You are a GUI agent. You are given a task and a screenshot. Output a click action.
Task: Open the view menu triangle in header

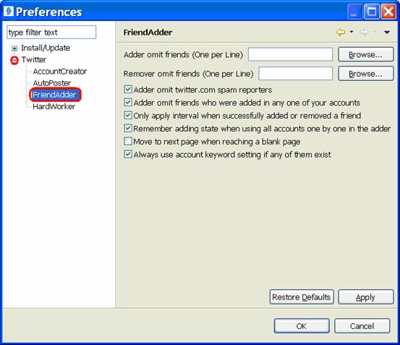coord(387,32)
